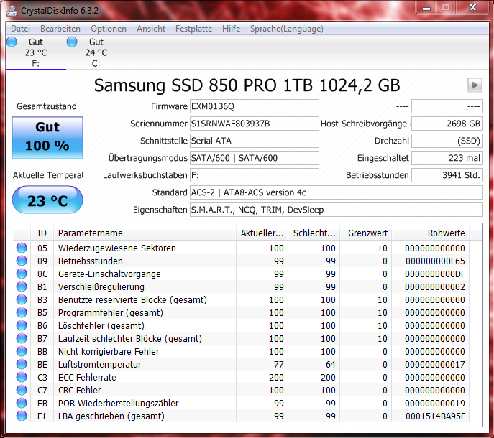Click status orb of Programmfehler row
The height and width of the screenshot is (438, 494).
(22, 312)
